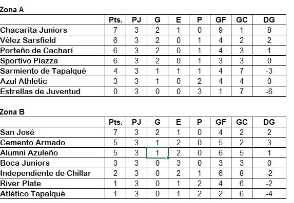
Task: Click the Azul Athletic team name cell
Action: (52, 81)
